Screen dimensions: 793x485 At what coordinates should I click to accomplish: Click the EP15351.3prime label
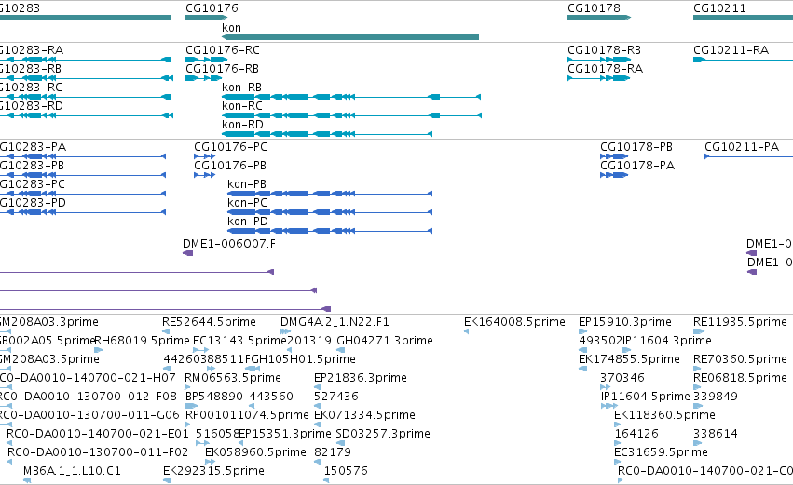click(285, 435)
